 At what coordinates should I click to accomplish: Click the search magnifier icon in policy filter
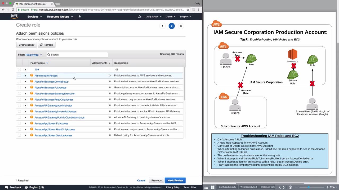point(49,55)
